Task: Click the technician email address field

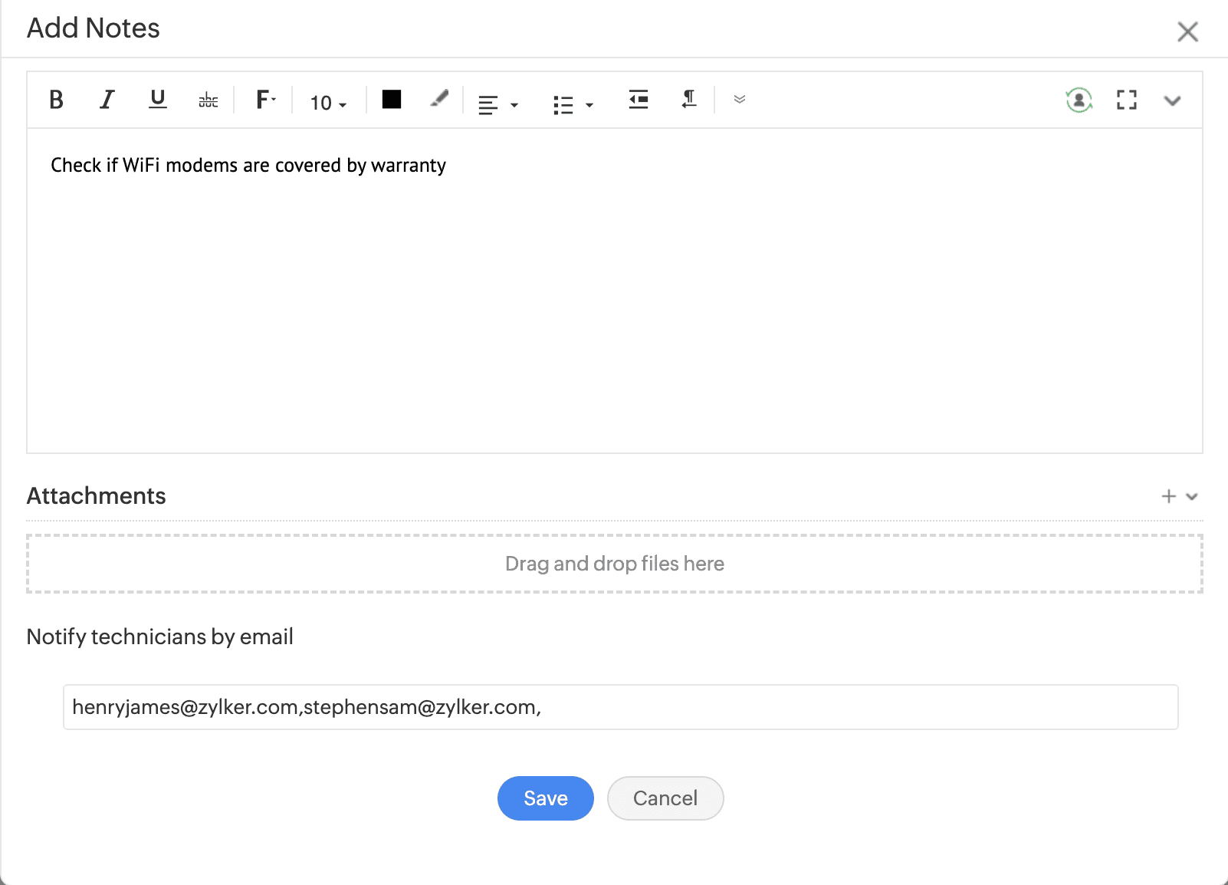Action: point(620,707)
